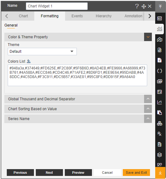The image size is (166, 179).
Task: Open the map widget sidebar icon
Action: tap(160, 40)
